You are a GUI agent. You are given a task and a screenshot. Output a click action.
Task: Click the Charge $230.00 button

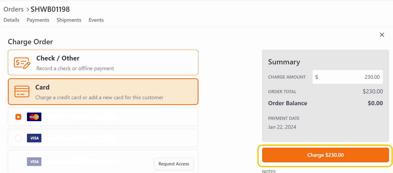pyautogui.click(x=325, y=155)
